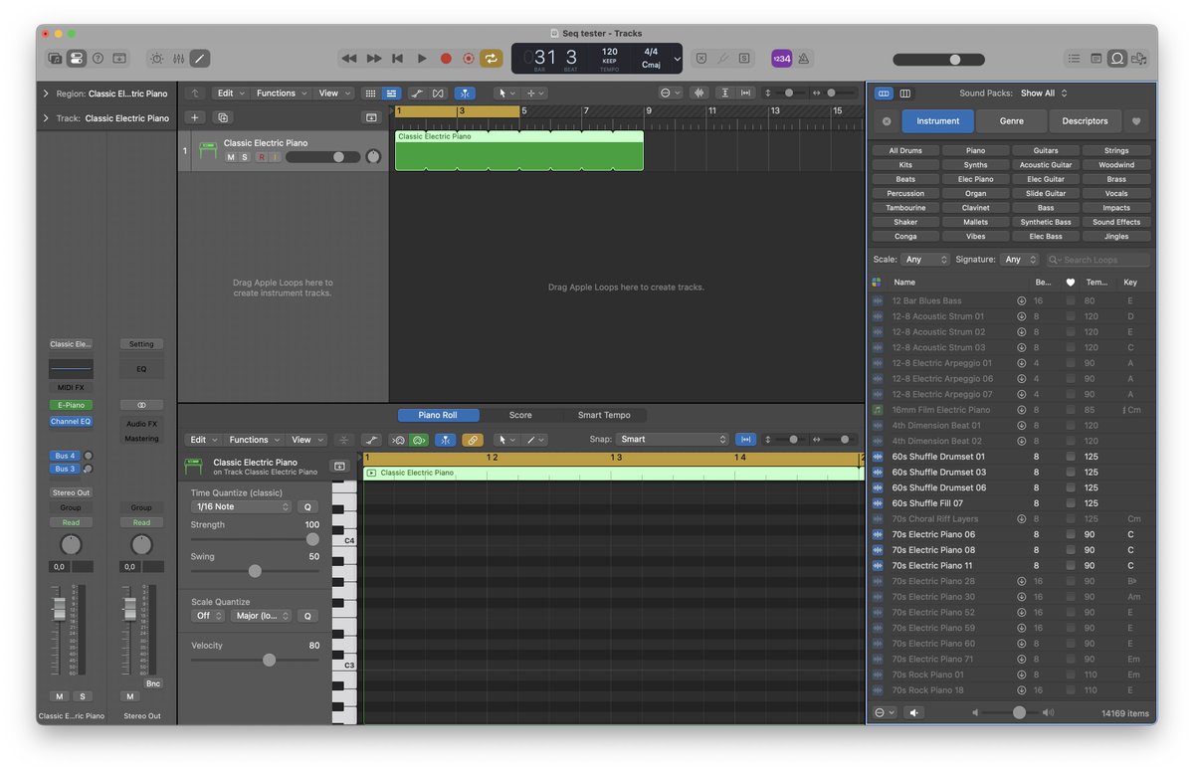Open Quick Help question mark icon
The height and width of the screenshot is (773, 1194).
click(x=98, y=59)
